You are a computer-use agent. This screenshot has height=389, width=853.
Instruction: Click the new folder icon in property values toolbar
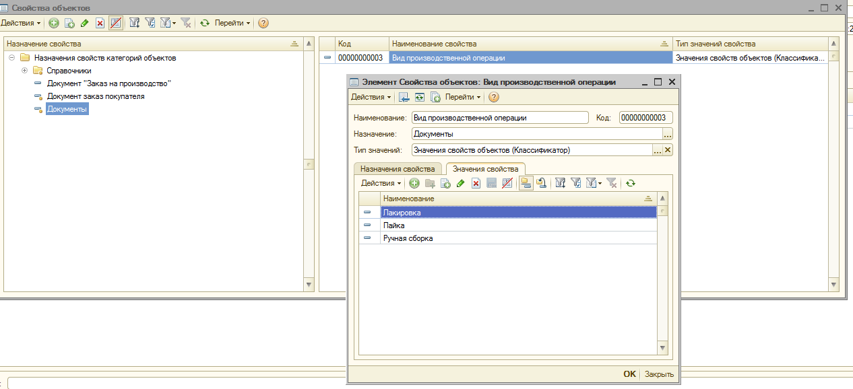point(430,183)
